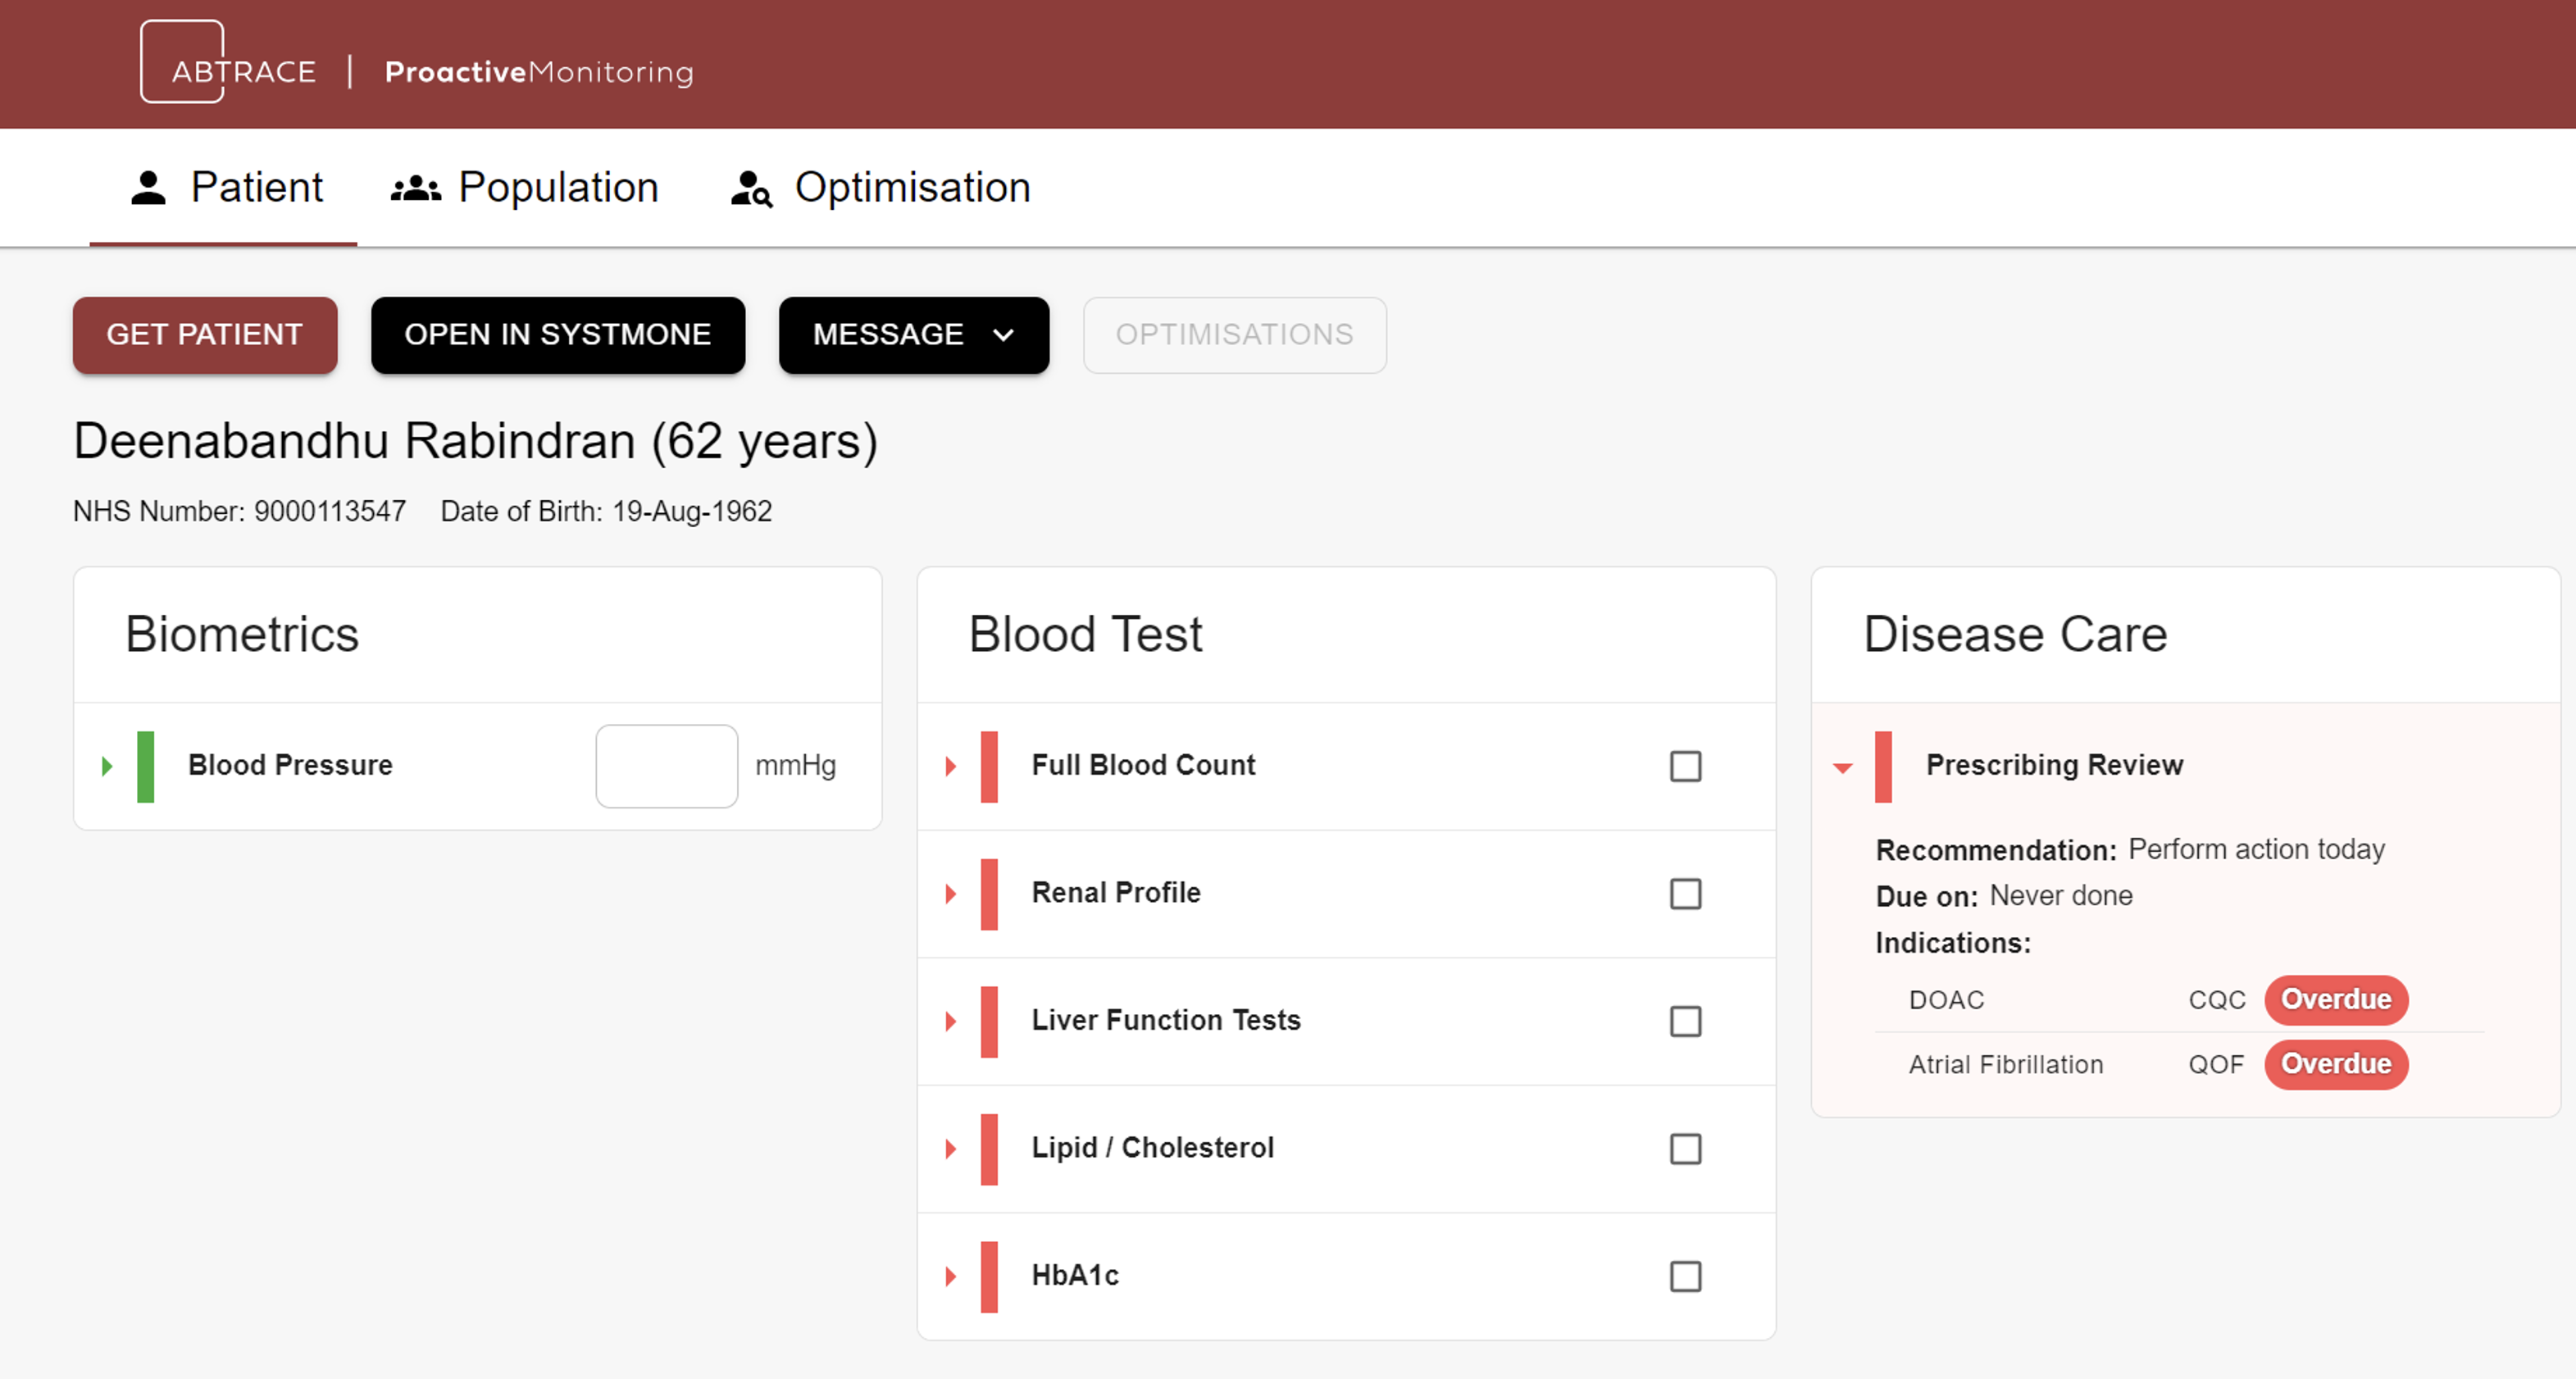Click the Biometrics panel heading
The image size is (2576, 1379).
click(x=242, y=634)
